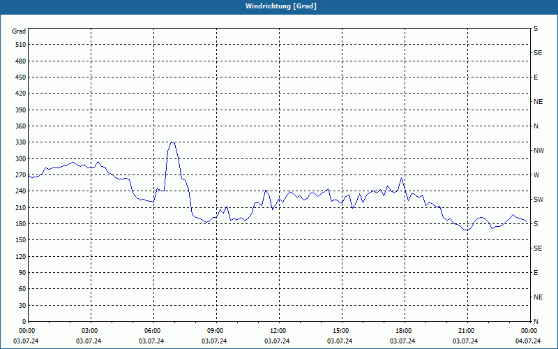
Task: Select the 390 degree axis label
Action: (x=21, y=110)
